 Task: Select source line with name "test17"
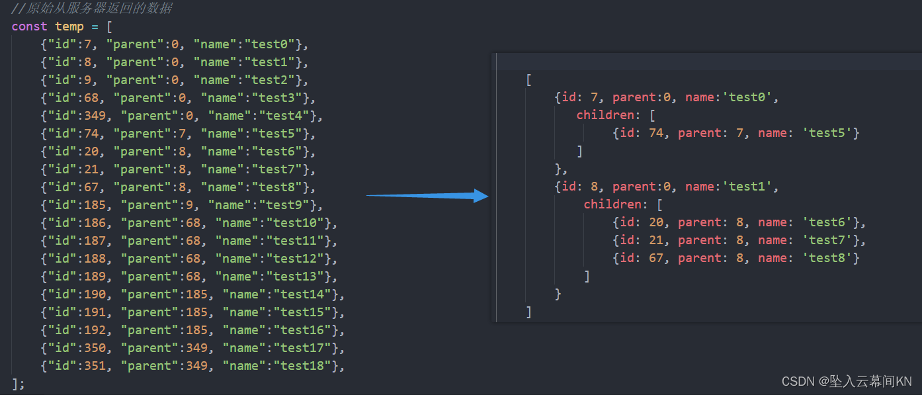[x=192, y=348]
